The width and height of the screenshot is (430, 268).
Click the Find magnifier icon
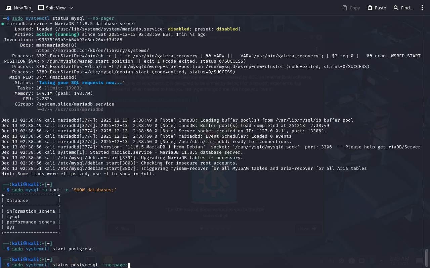pyautogui.click(x=396, y=8)
